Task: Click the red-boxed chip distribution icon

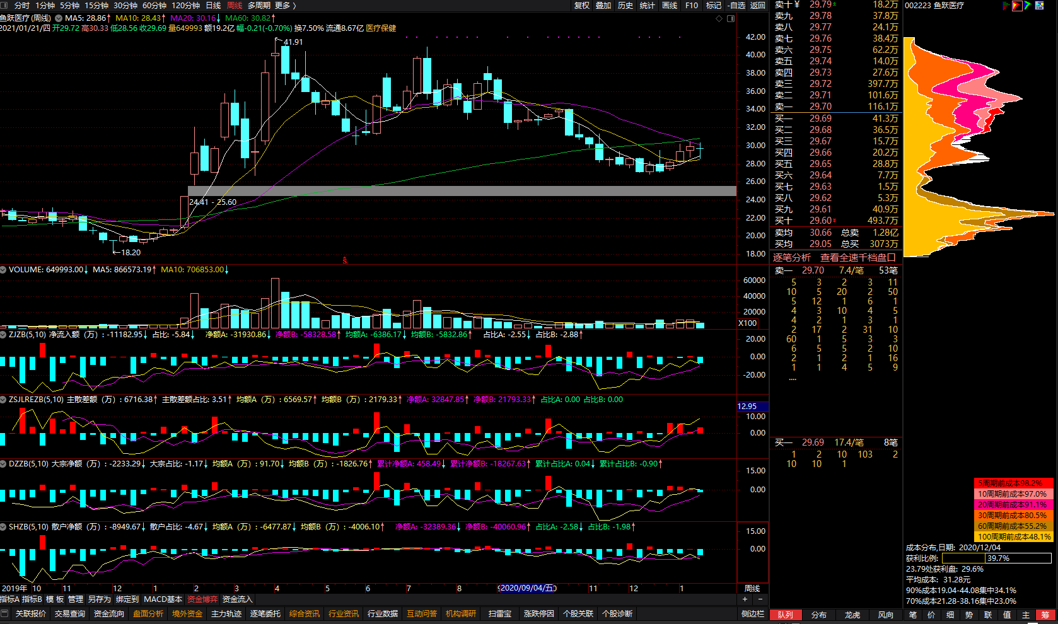Action: click(x=1016, y=6)
